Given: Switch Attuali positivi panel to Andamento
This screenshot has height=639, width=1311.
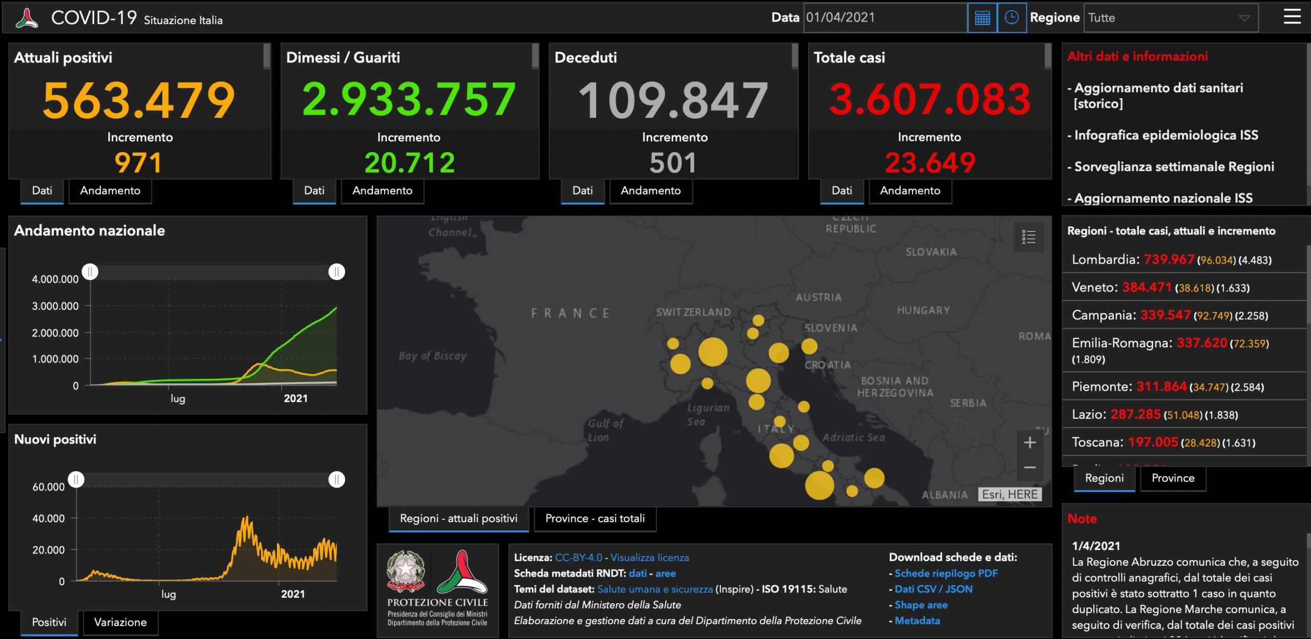Looking at the screenshot, I should click(x=110, y=191).
